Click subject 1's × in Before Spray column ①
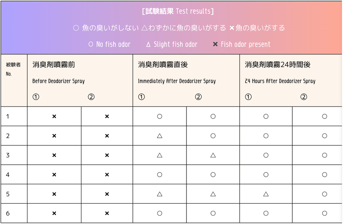This screenshot has width=343, height=224. click(54, 116)
